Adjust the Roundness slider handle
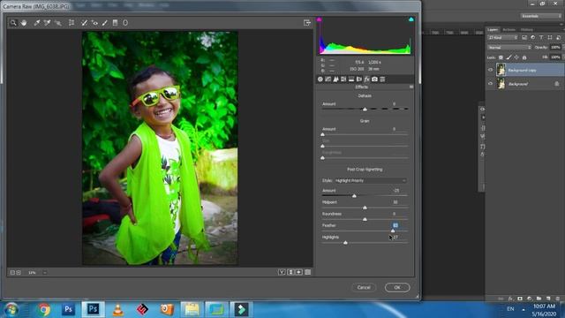The width and height of the screenshot is (565, 318). tap(365, 219)
